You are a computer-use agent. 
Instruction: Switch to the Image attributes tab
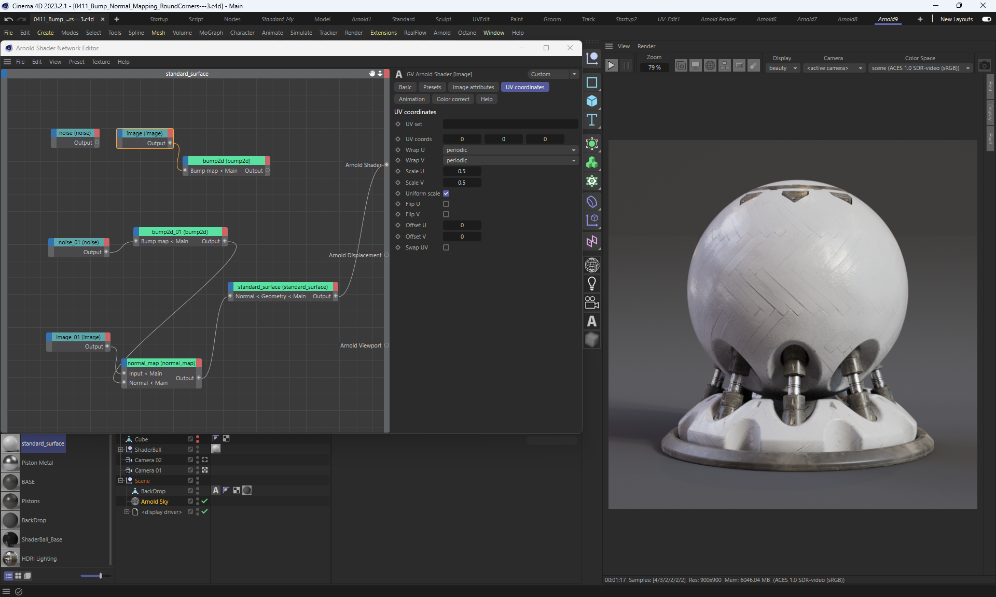click(x=473, y=87)
